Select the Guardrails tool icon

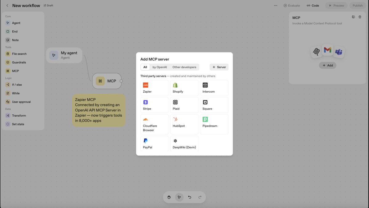tap(8, 63)
